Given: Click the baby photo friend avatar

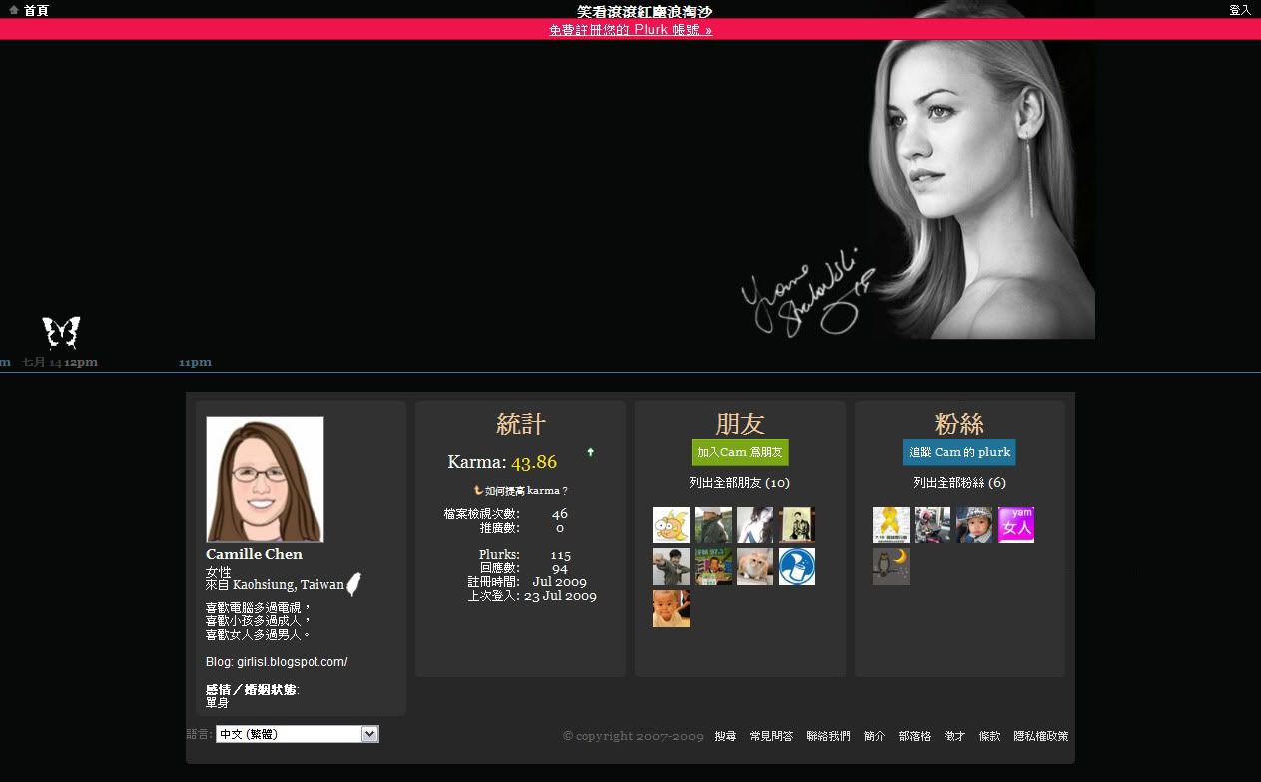Looking at the screenshot, I should point(671,608).
